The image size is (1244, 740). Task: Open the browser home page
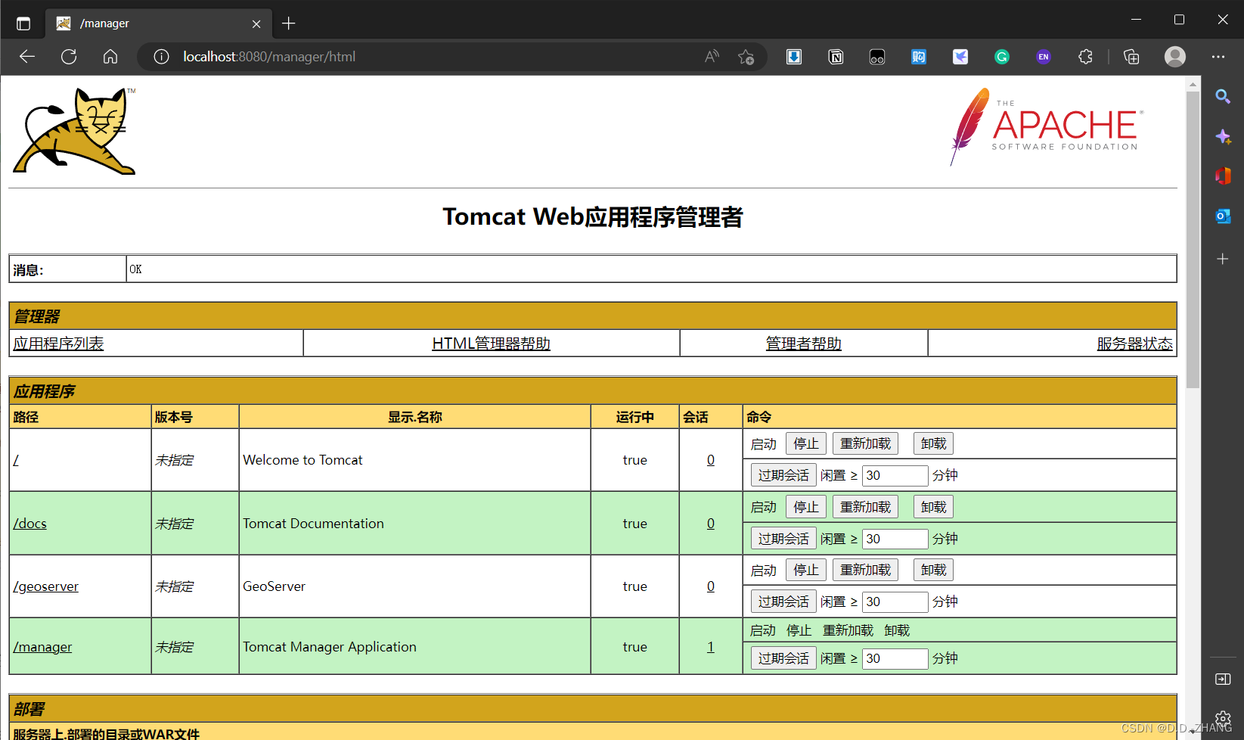tap(110, 57)
